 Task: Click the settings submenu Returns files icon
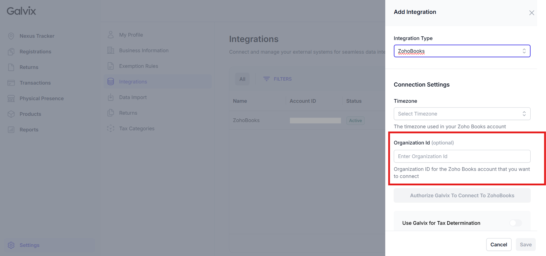pyautogui.click(x=111, y=113)
